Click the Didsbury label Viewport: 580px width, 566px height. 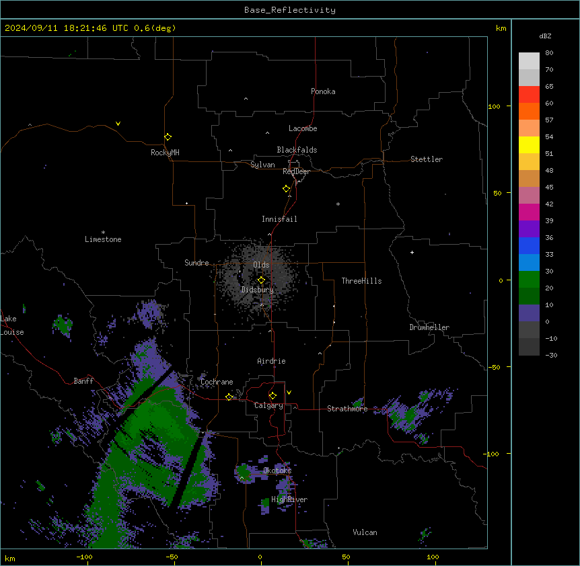click(257, 290)
